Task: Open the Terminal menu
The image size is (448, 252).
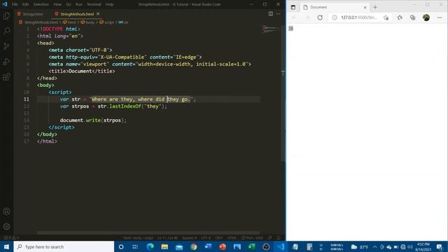Action: point(94,4)
